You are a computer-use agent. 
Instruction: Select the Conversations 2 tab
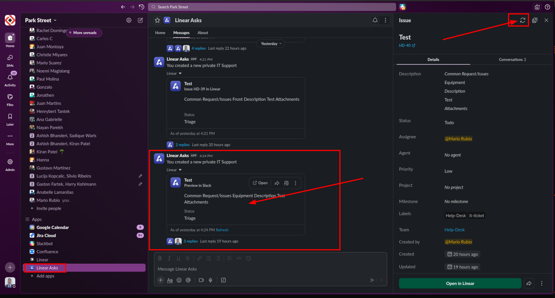pos(512,60)
